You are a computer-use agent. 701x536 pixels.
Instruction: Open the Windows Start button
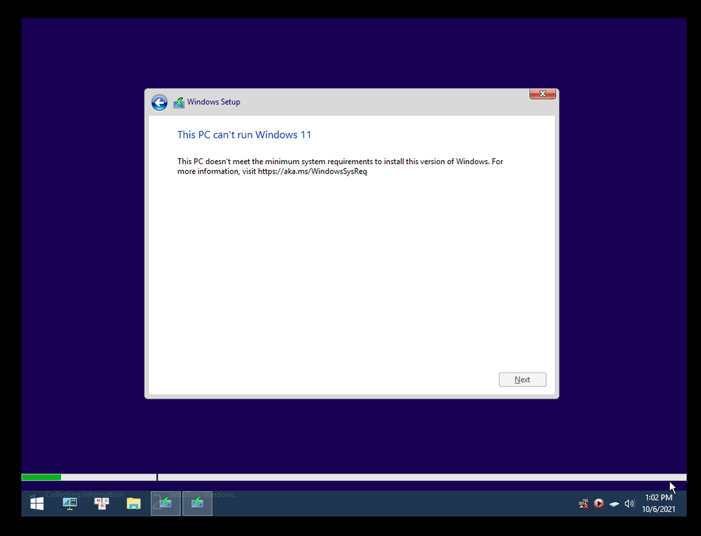click(x=37, y=504)
